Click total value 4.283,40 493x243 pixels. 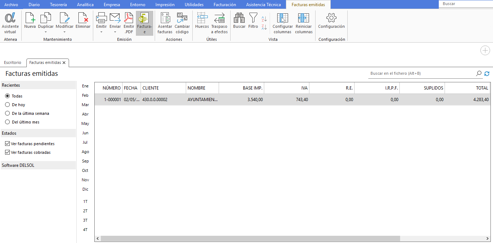(x=481, y=100)
